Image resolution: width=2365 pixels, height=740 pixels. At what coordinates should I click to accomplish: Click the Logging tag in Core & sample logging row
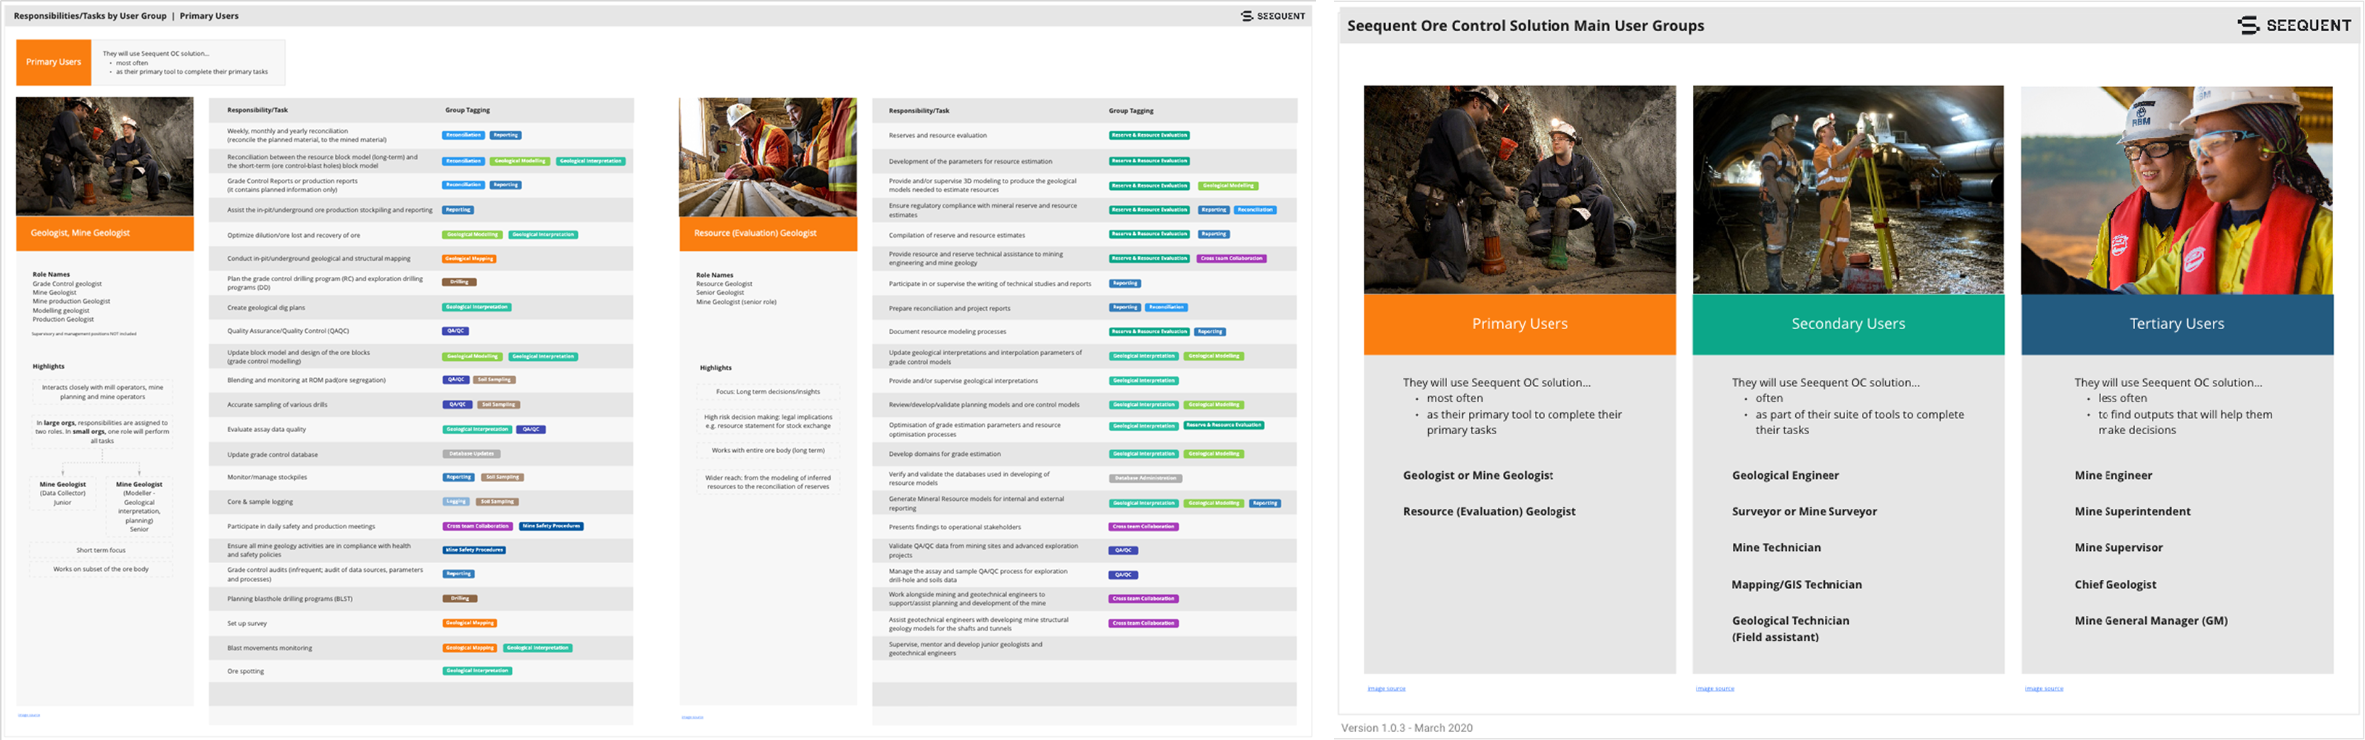point(456,502)
